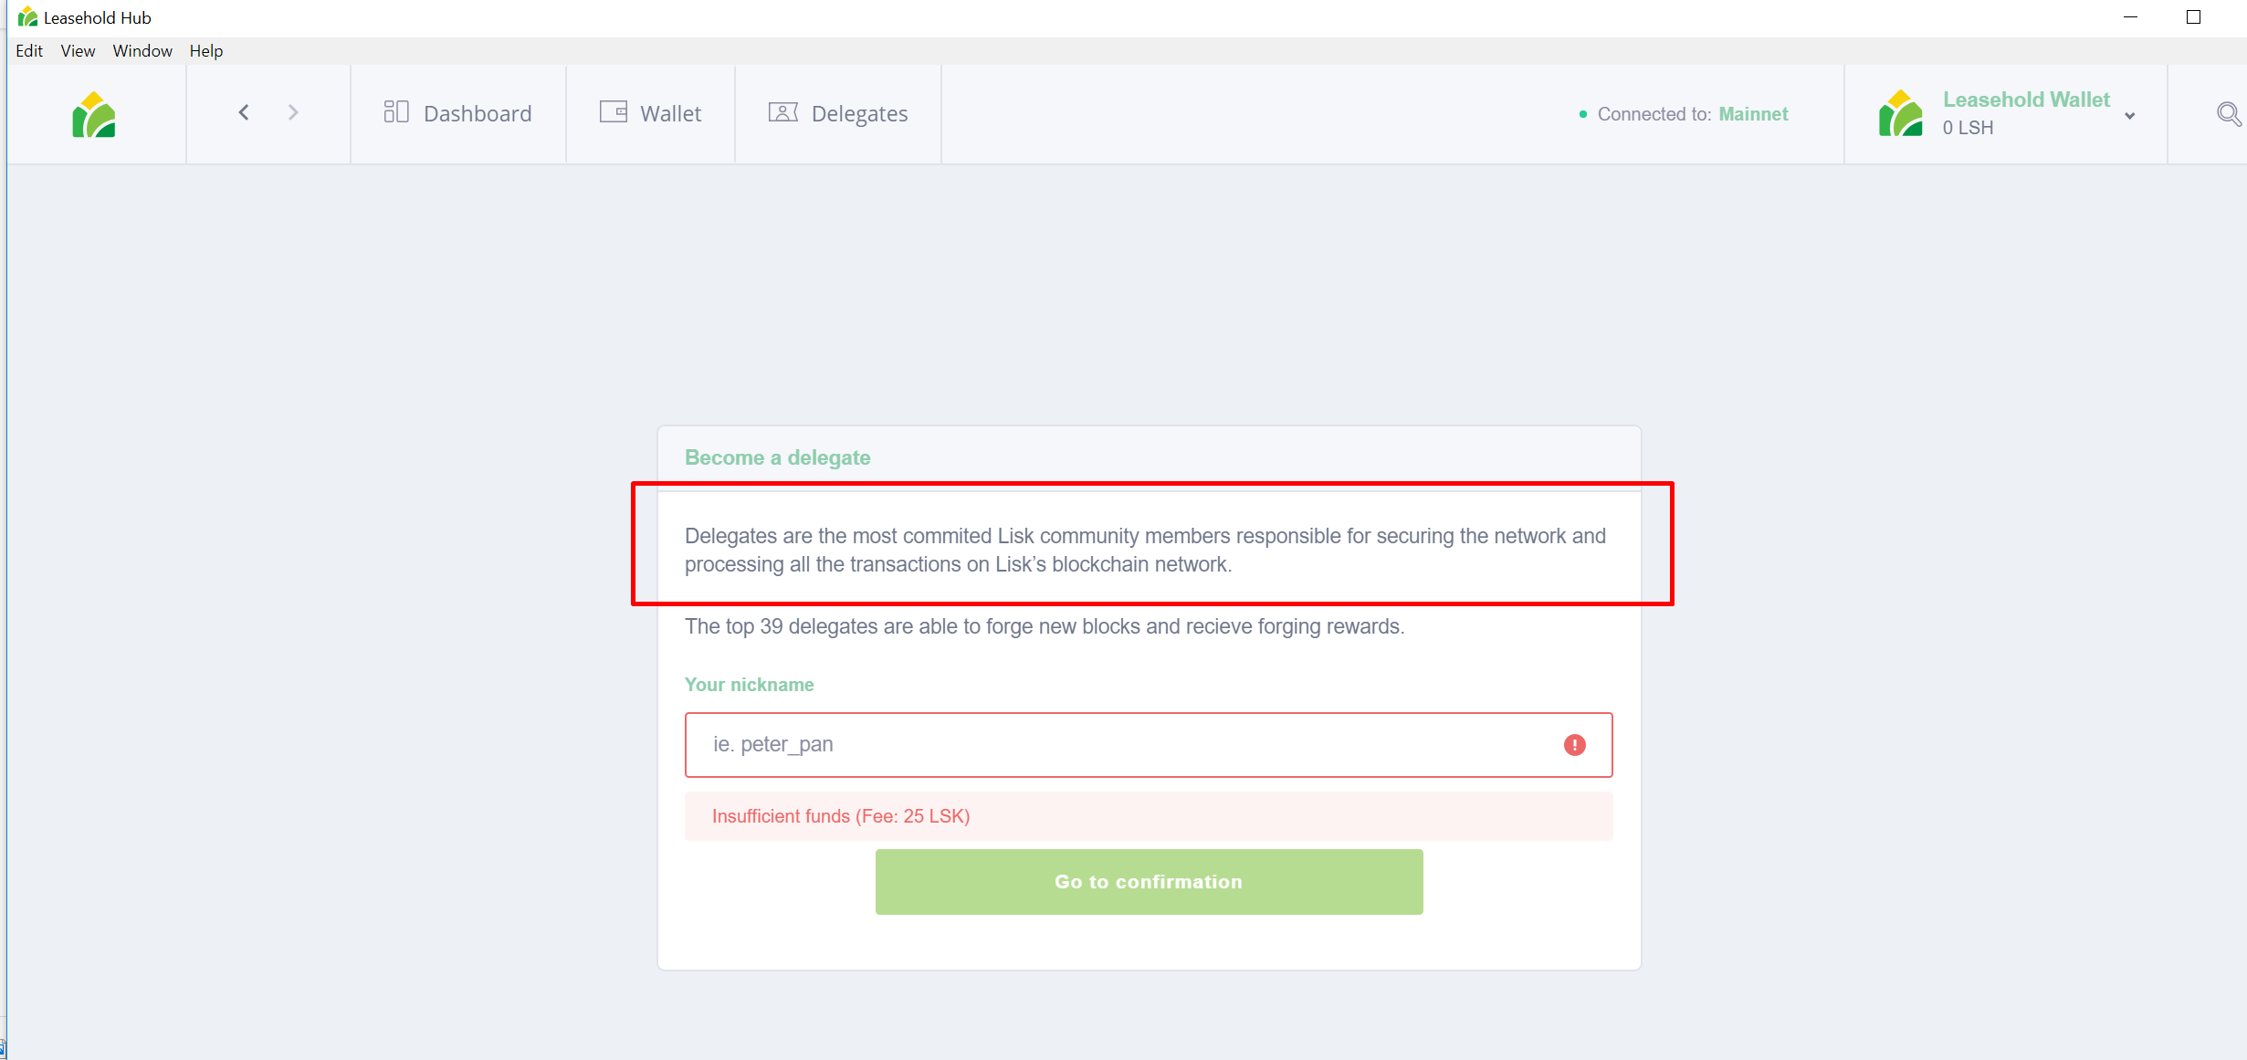Switch to the Wallet tab
Screen dimensions: 2247x1060
point(650,114)
